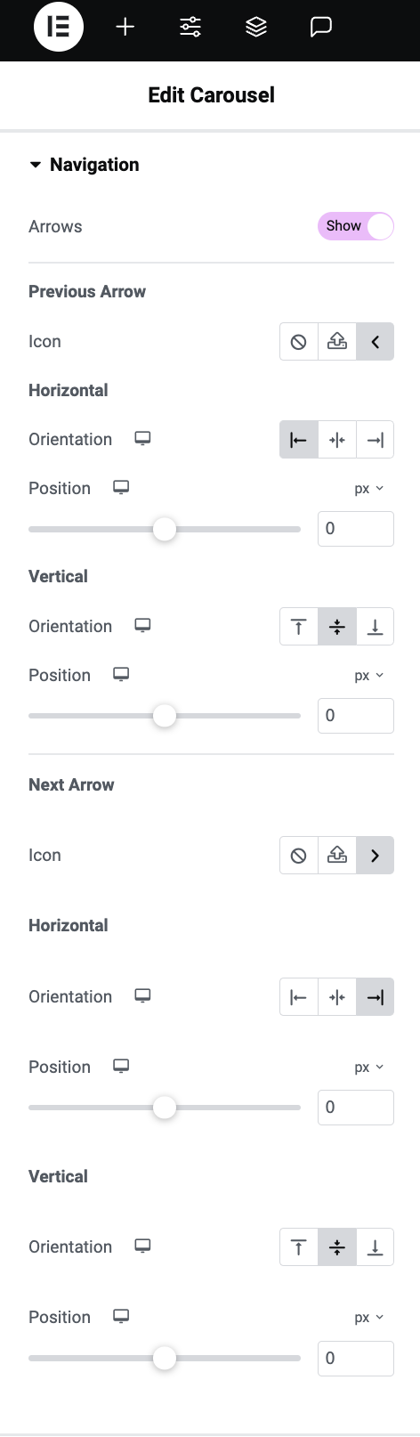Screen dimensions: 420x1437
Task: Align Next Arrow horizontal orientation to start
Action: pyautogui.click(x=299, y=997)
